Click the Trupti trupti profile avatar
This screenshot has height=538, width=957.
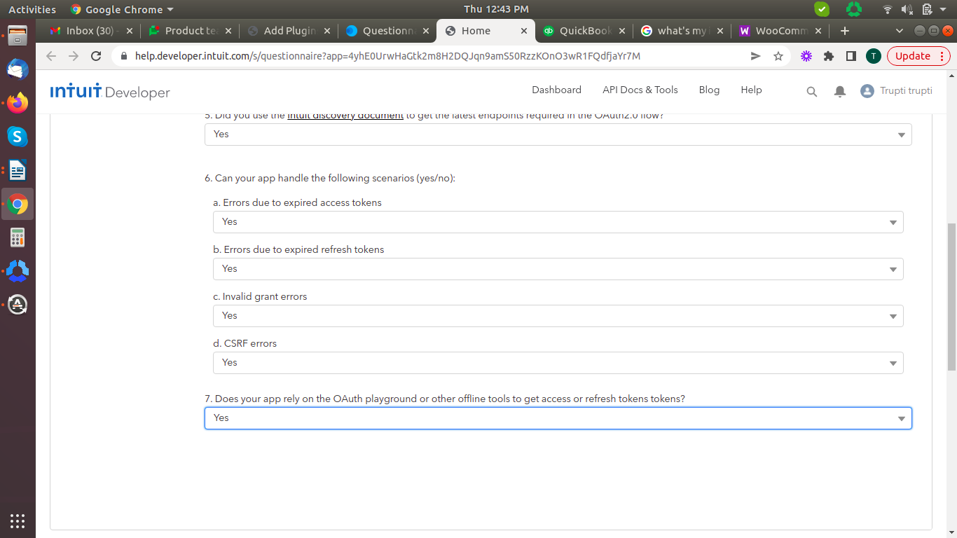click(x=867, y=91)
